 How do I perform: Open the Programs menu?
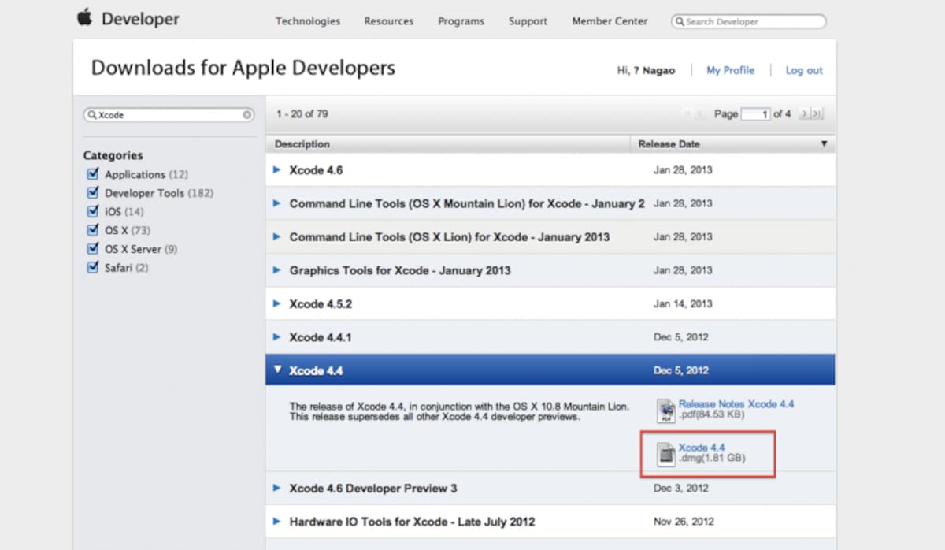tap(461, 21)
